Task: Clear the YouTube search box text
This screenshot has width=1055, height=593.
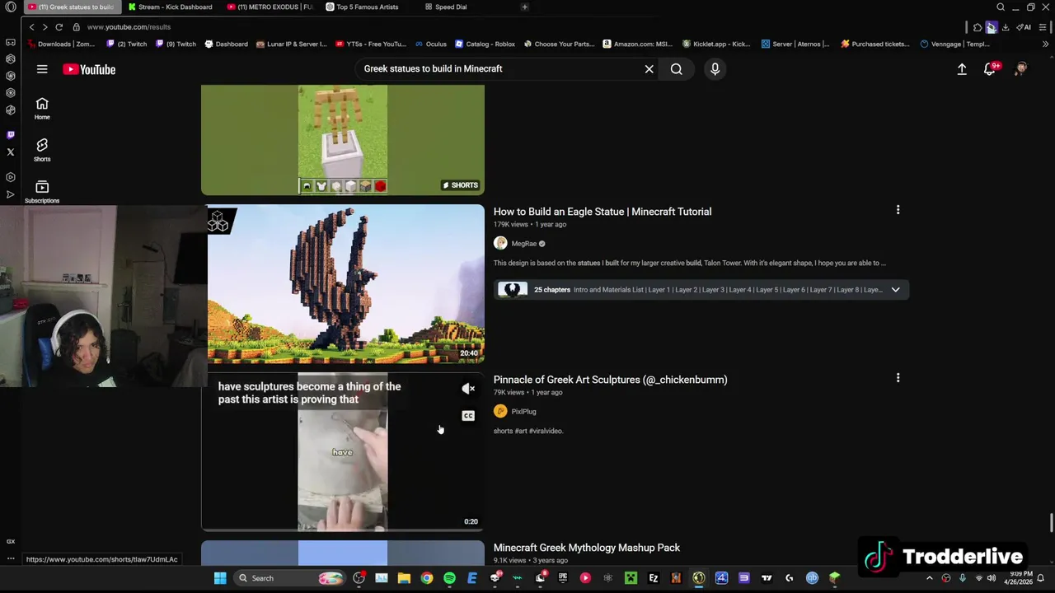Action: pyautogui.click(x=649, y=69)
